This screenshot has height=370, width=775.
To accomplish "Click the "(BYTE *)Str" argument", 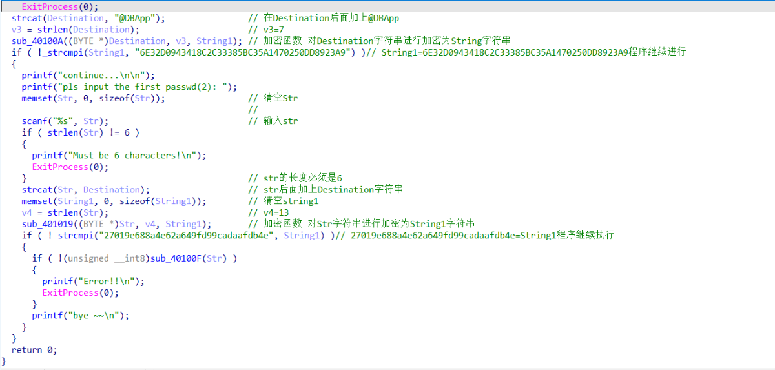I will coord(107,224).
